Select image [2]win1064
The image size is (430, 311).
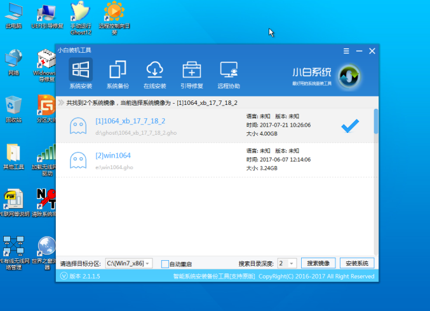tap(215, 160)
